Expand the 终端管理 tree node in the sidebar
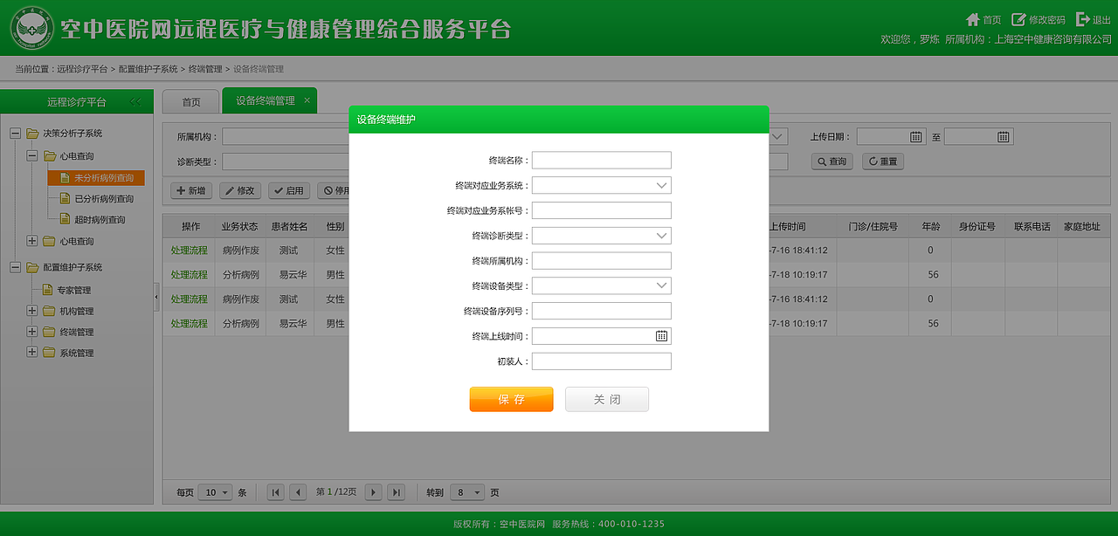 point(32,332)
